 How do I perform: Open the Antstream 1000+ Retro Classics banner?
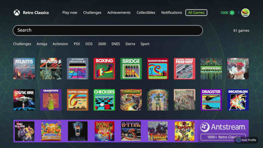tap(223, 131)
